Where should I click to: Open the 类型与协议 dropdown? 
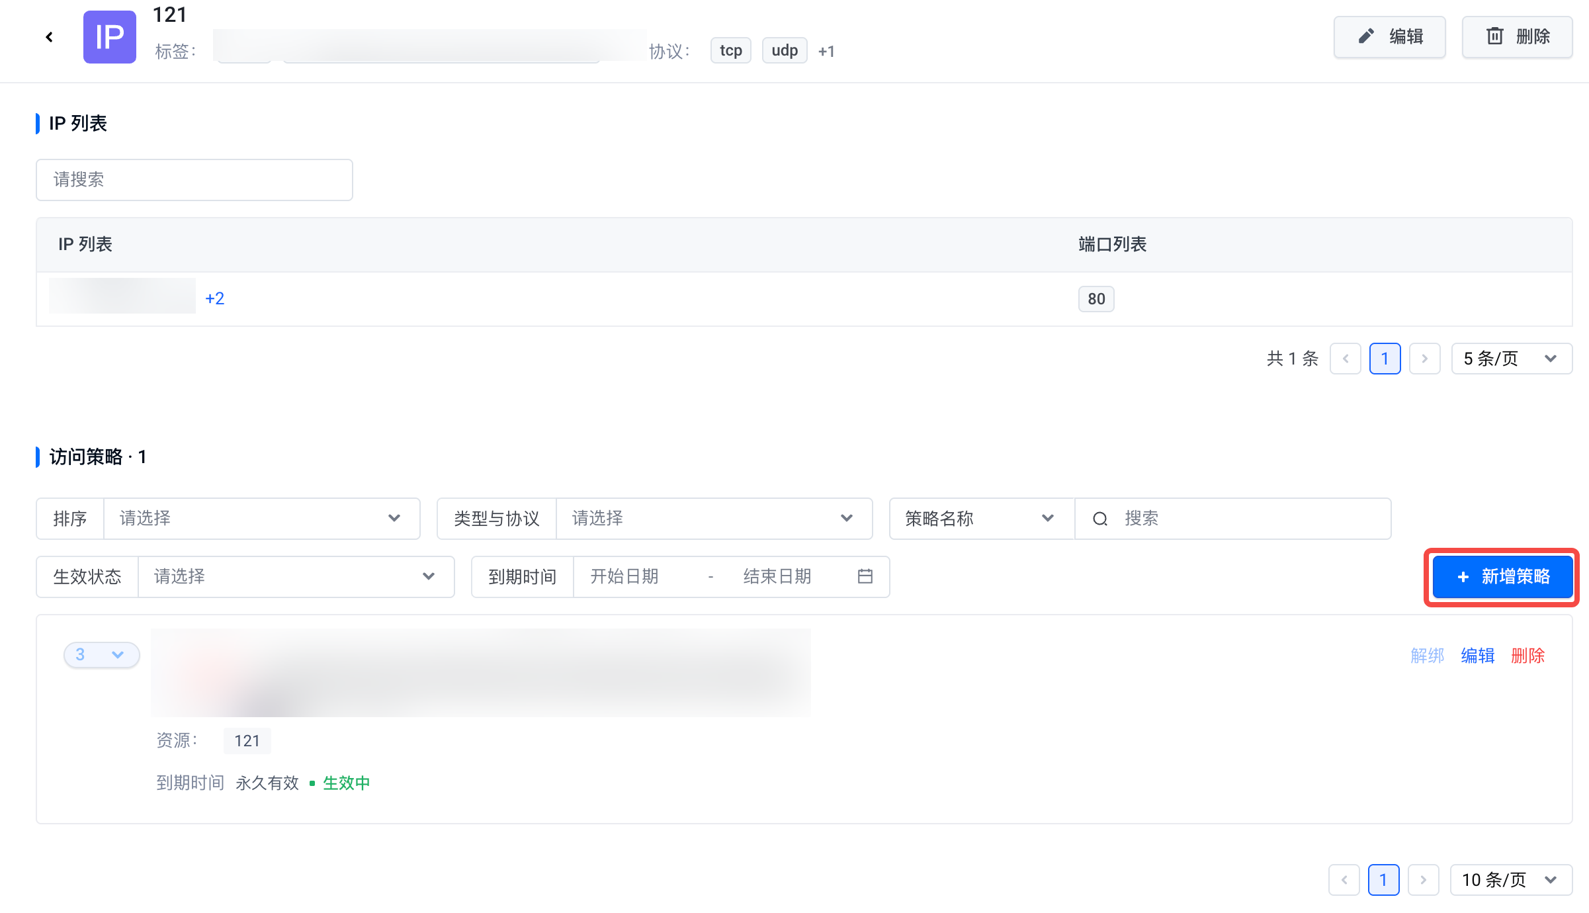(713, 519)
